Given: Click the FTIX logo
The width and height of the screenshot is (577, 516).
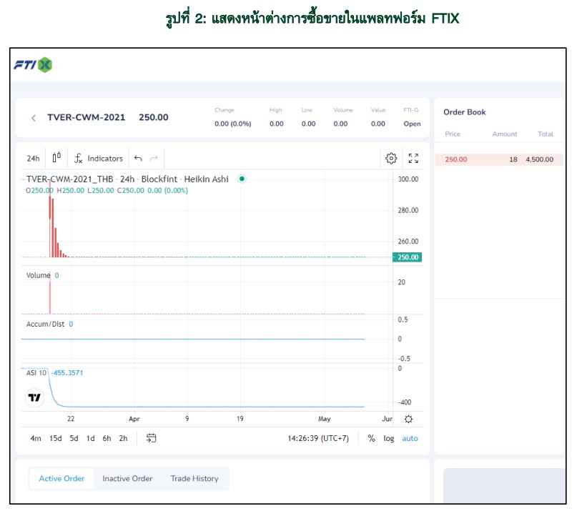Looking at the screenshot, I should click(x=33, y=65).
